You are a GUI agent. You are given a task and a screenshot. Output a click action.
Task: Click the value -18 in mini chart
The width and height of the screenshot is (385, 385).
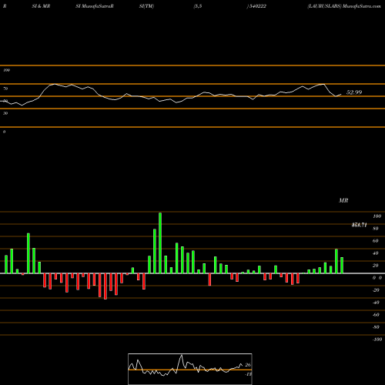(x=249, y=374)
